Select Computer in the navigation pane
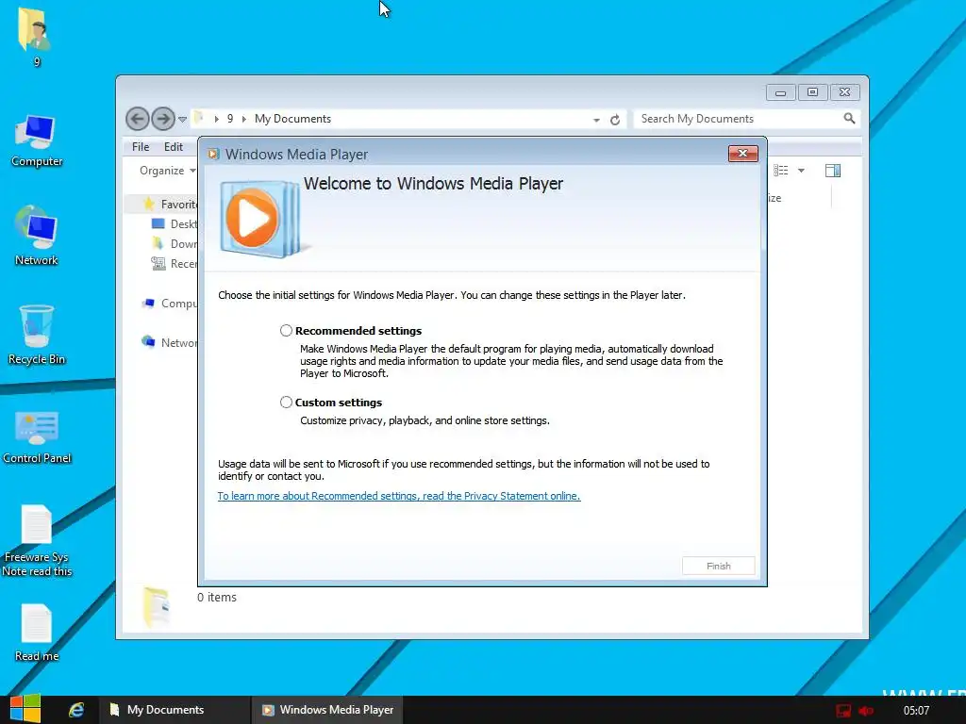This screenshot has width=966, height=724. coord(170,304)
